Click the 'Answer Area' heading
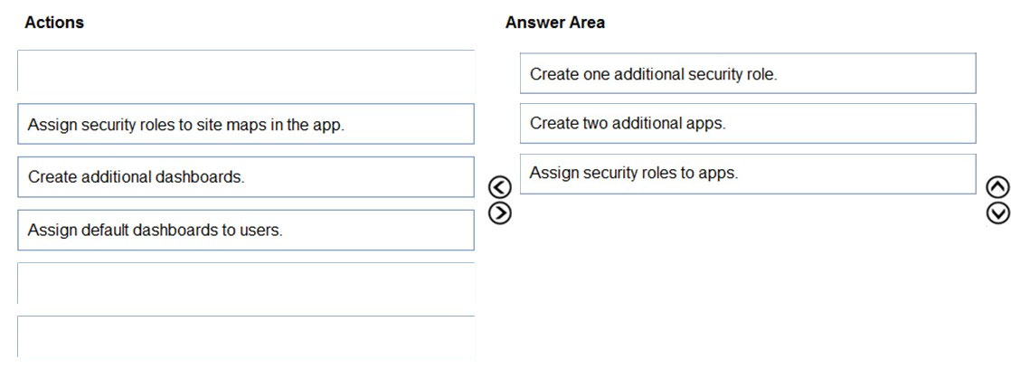Viewport: 1011px width, 378px height. point(555,23)
